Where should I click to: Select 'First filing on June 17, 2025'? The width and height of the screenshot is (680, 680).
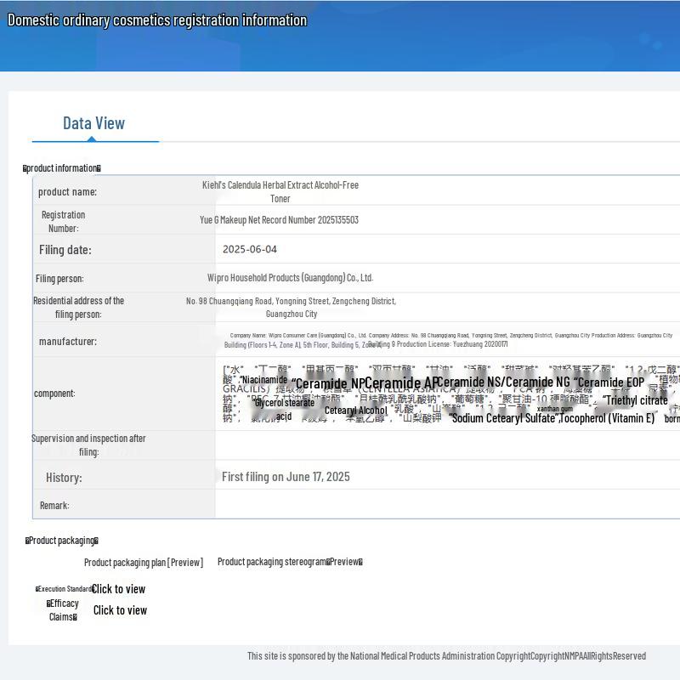286,477
